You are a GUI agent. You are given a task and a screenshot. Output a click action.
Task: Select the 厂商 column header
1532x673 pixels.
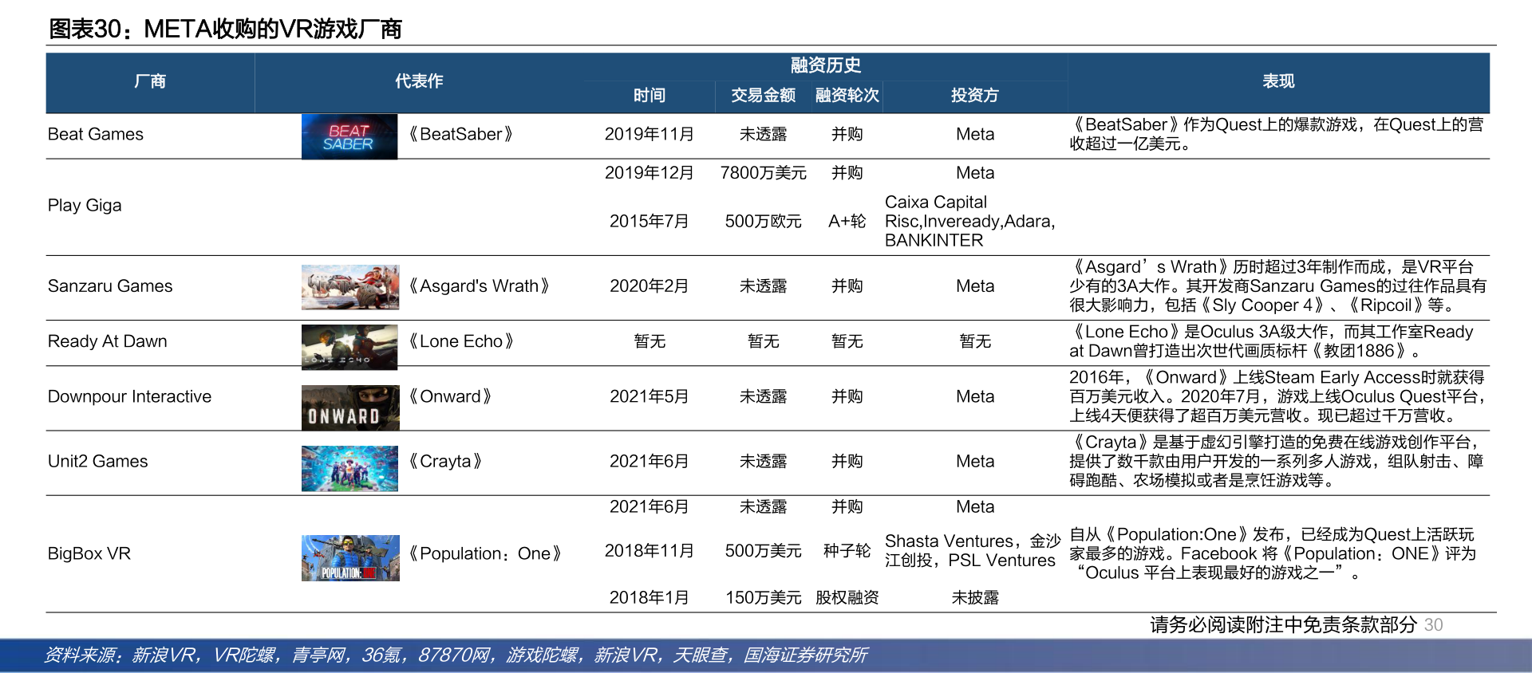[150, 81]
